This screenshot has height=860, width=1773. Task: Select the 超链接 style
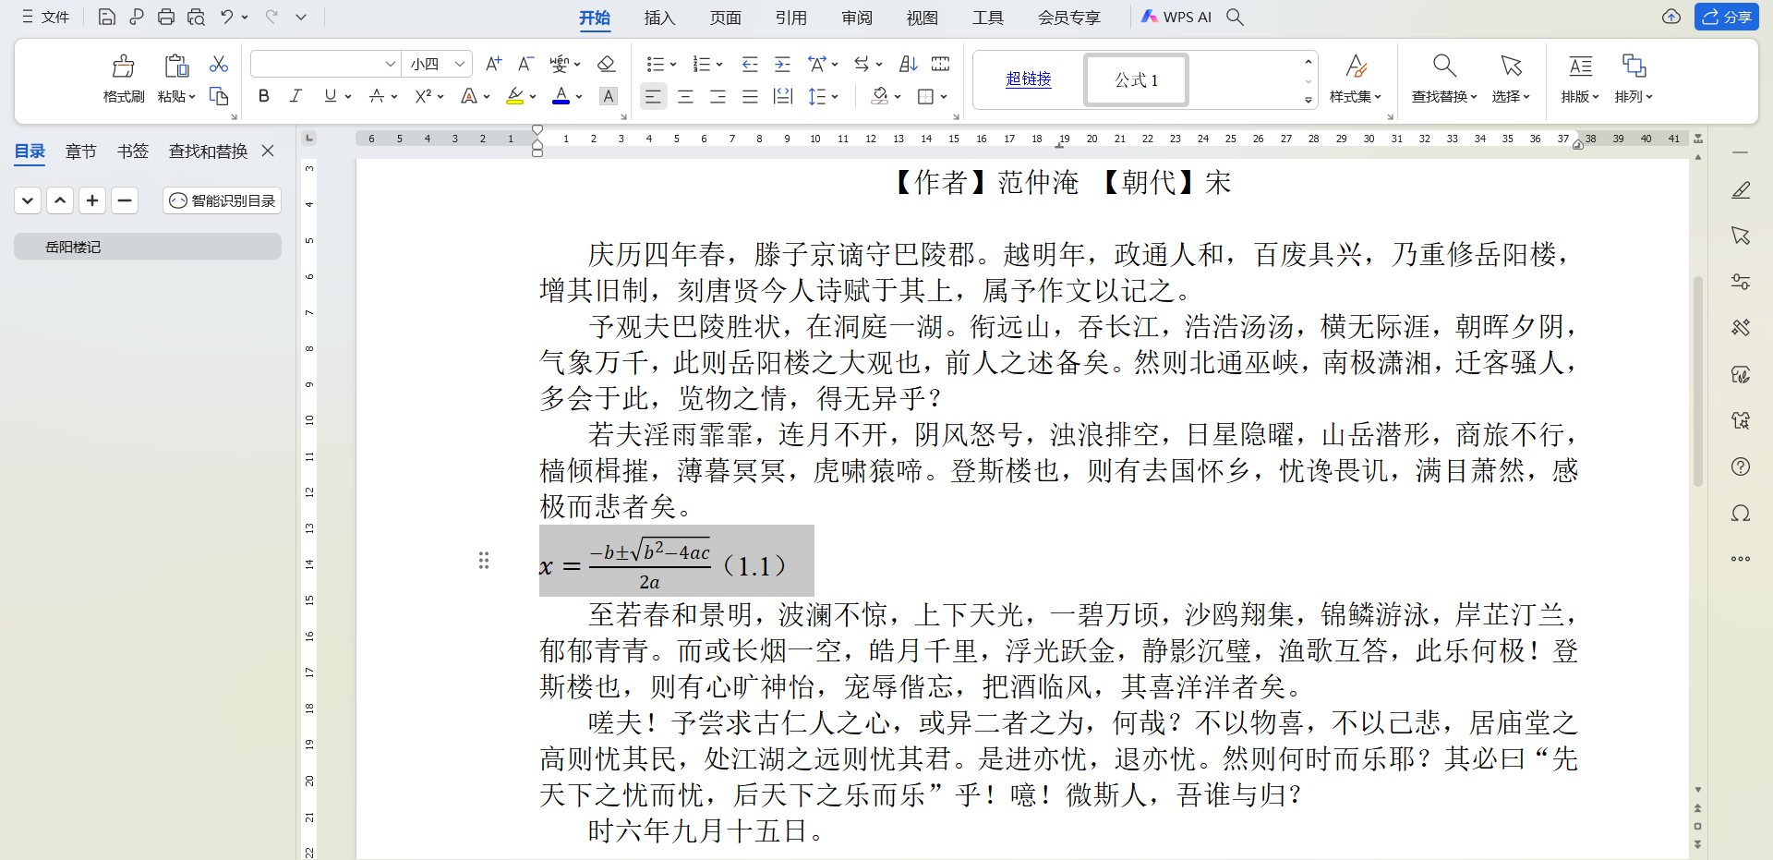1029,79
